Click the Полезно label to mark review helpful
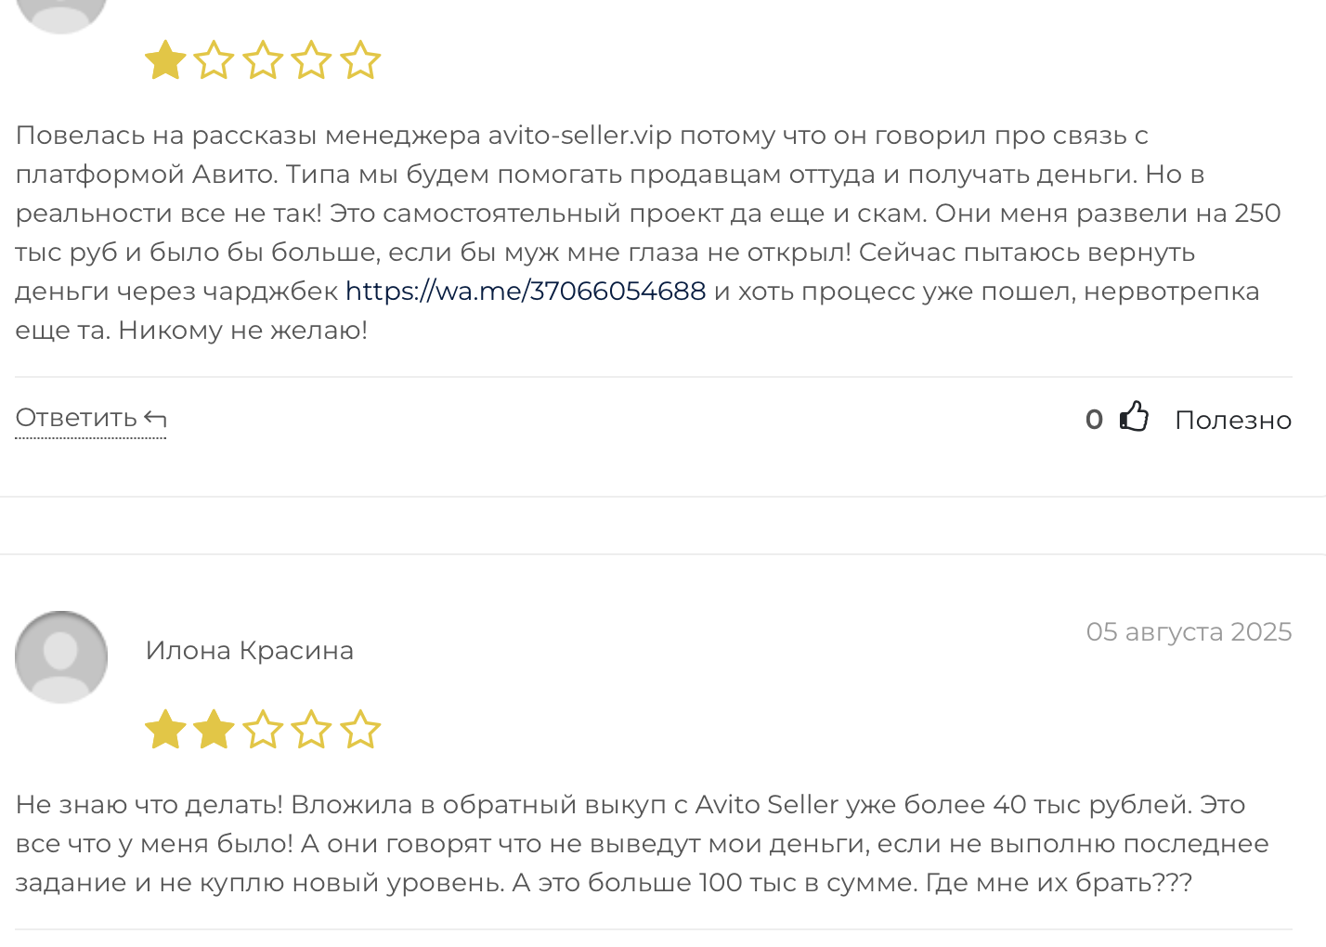The height and width of the screenshot is (947, 1326). pyautogui.click(x=1233, y=420)
